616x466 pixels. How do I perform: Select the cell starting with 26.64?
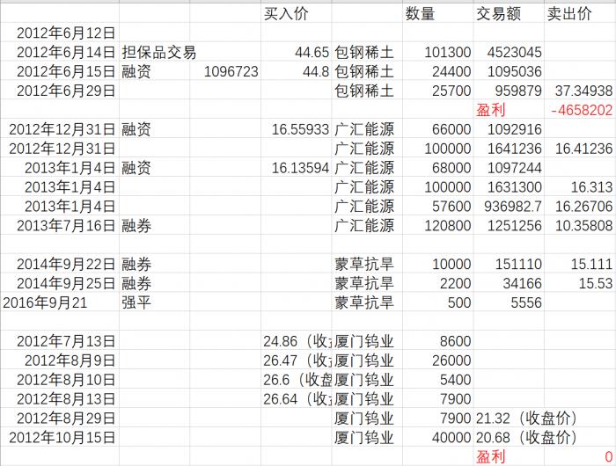pyautogui.click(x=297, y=398)
